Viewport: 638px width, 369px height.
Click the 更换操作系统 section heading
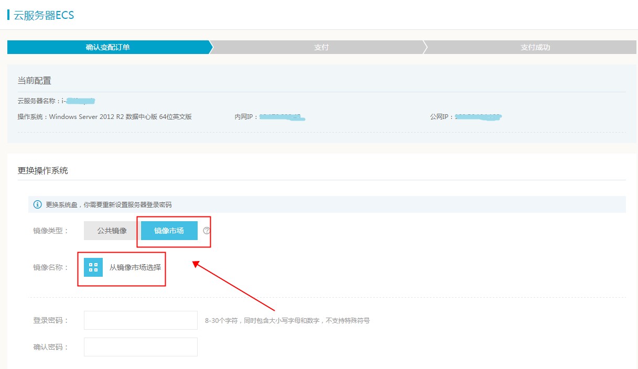point(43,170)
